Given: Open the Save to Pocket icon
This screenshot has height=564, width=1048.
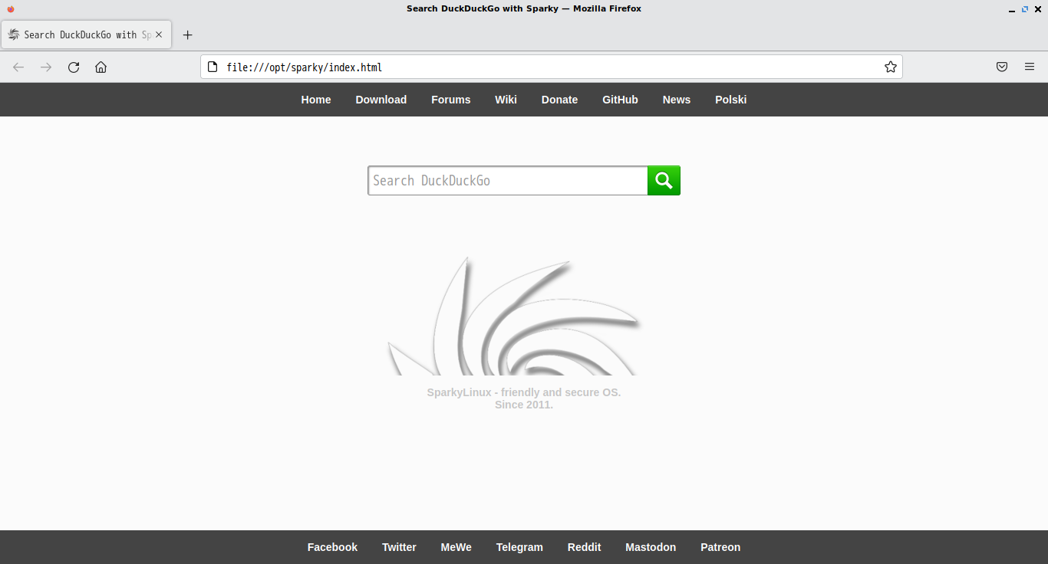Looking at the screenshot, I should 1002,67.
